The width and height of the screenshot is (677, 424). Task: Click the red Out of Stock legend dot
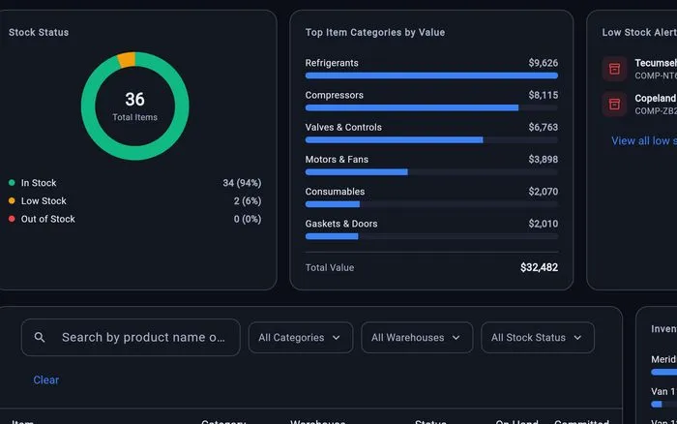[12, 219]
